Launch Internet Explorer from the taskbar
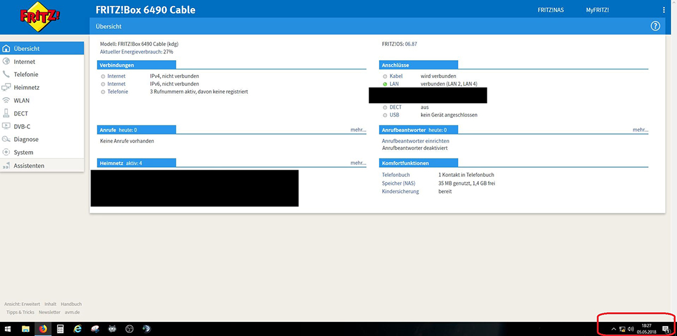This screenshot has height=336, width=677. pyautogui.click(x=78, y=329)
